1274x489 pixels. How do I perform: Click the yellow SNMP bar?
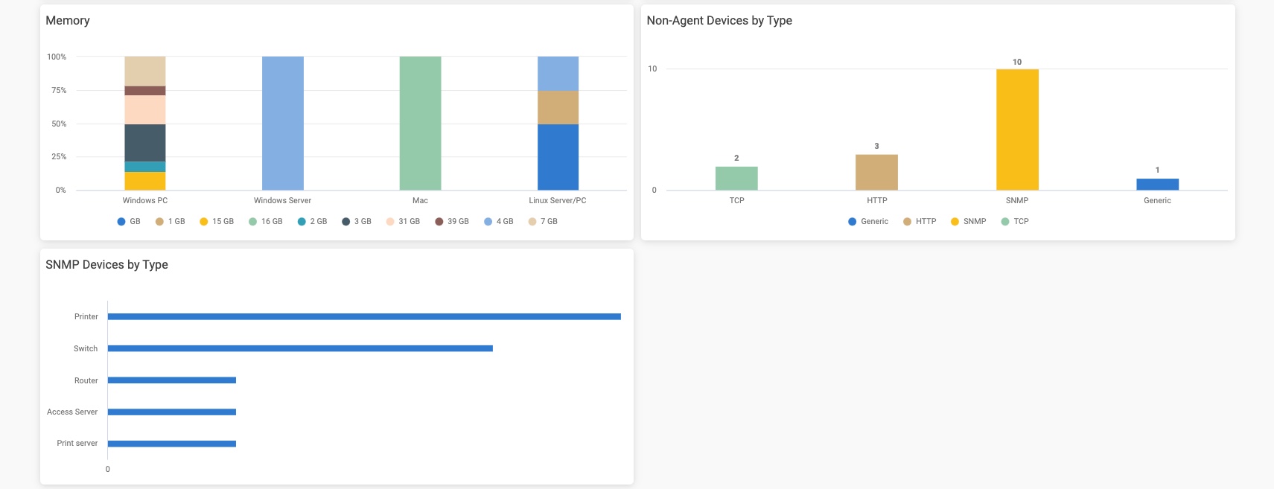tap(1017, 130)
